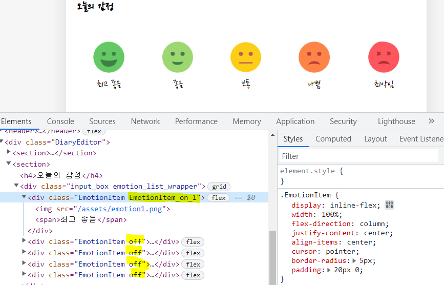This screenshot has height=285, width=444.
Task: Edit the cursor pointer value
Action: click(341, 252)
